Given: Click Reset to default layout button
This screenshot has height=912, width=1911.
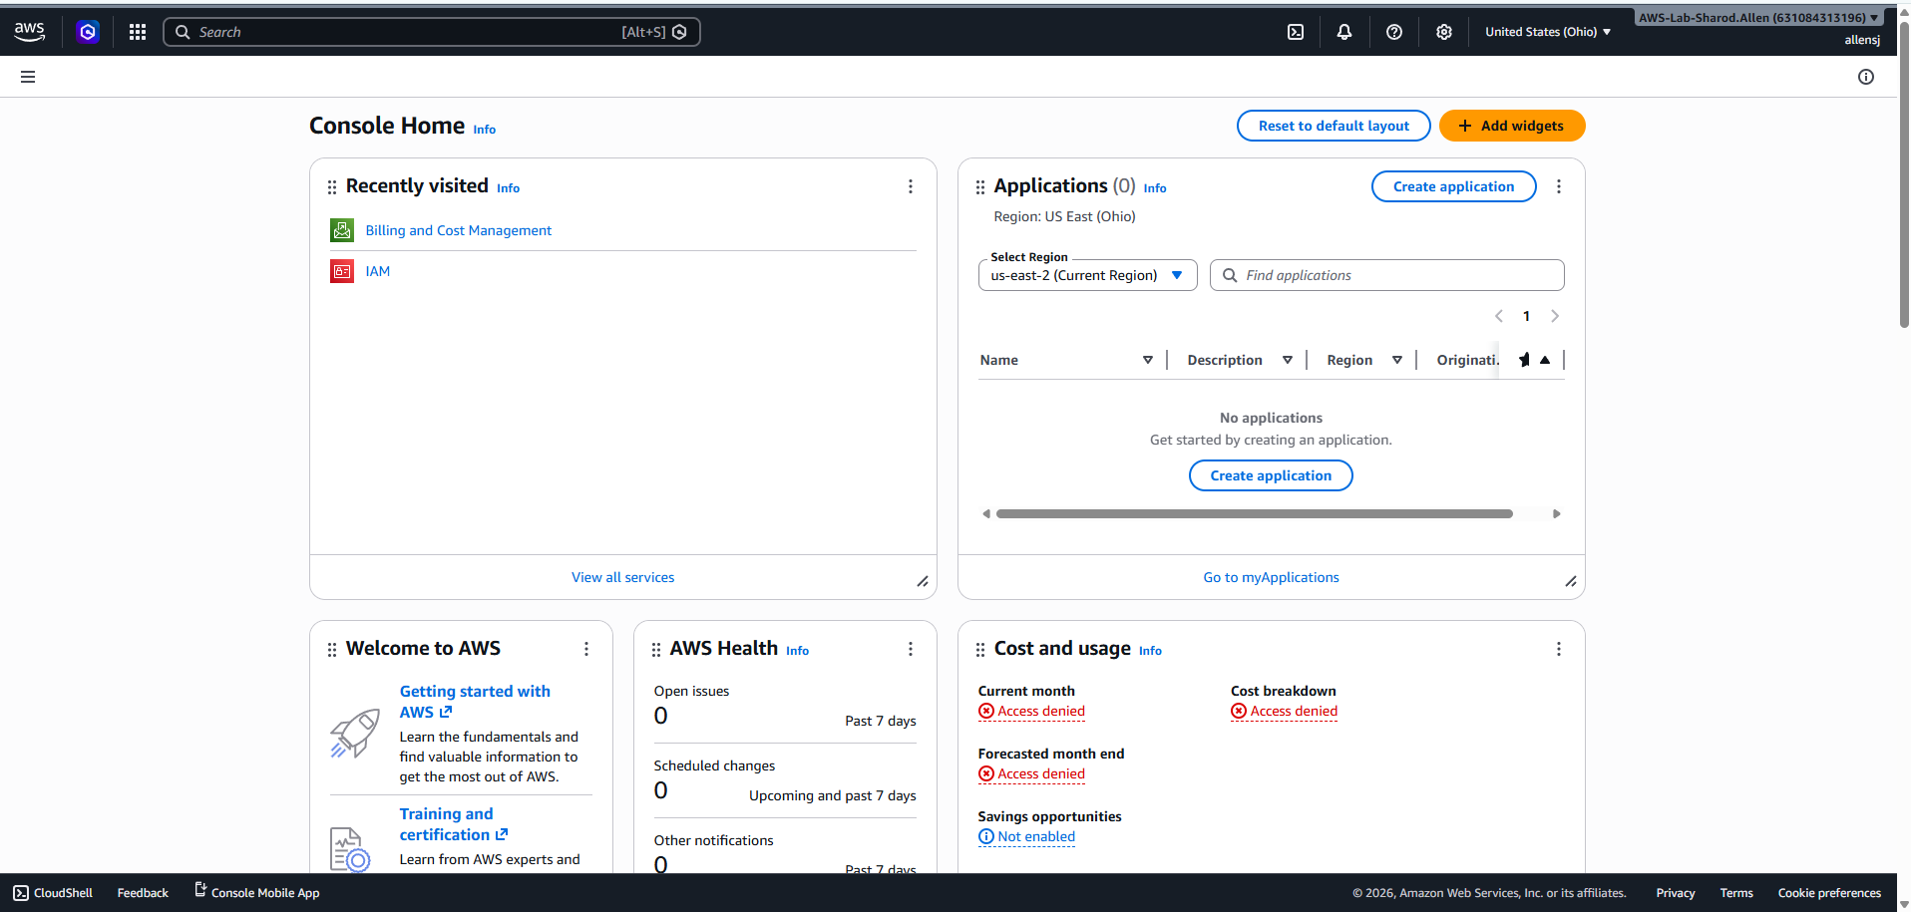Looking at the screenshot, I should (1334, 126).
